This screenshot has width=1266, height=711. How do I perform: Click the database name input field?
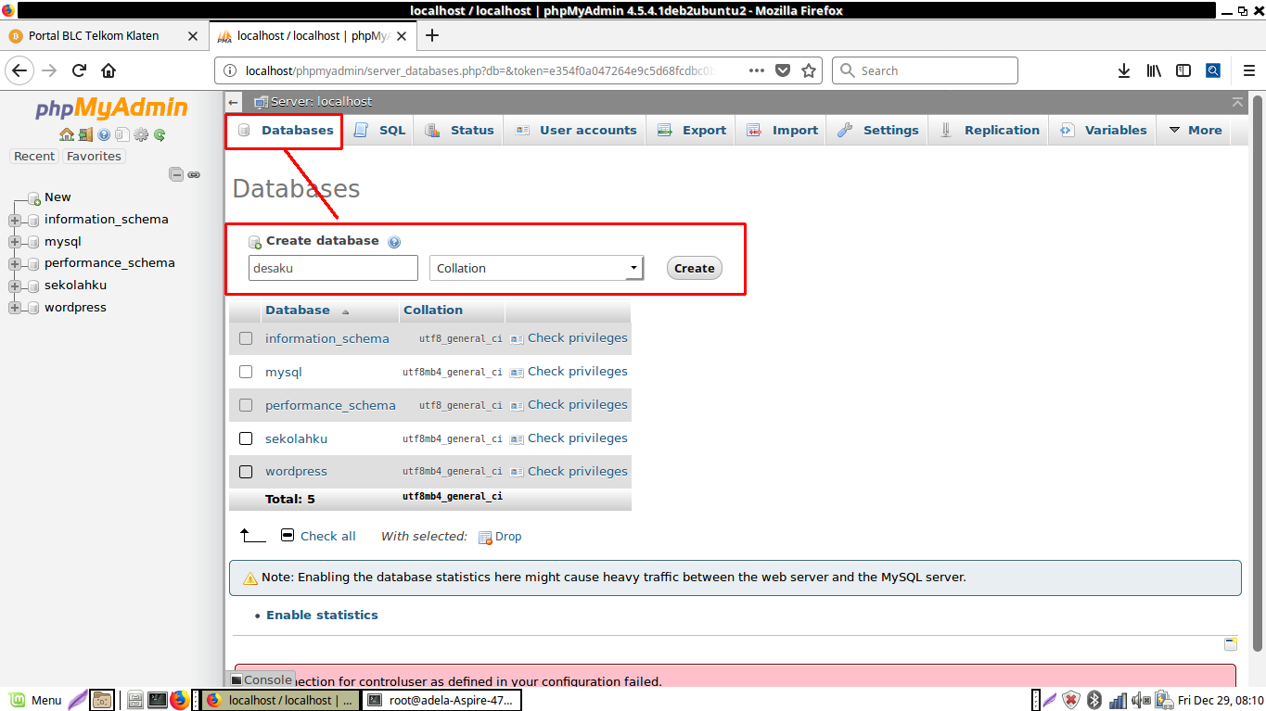pos(333,268)
